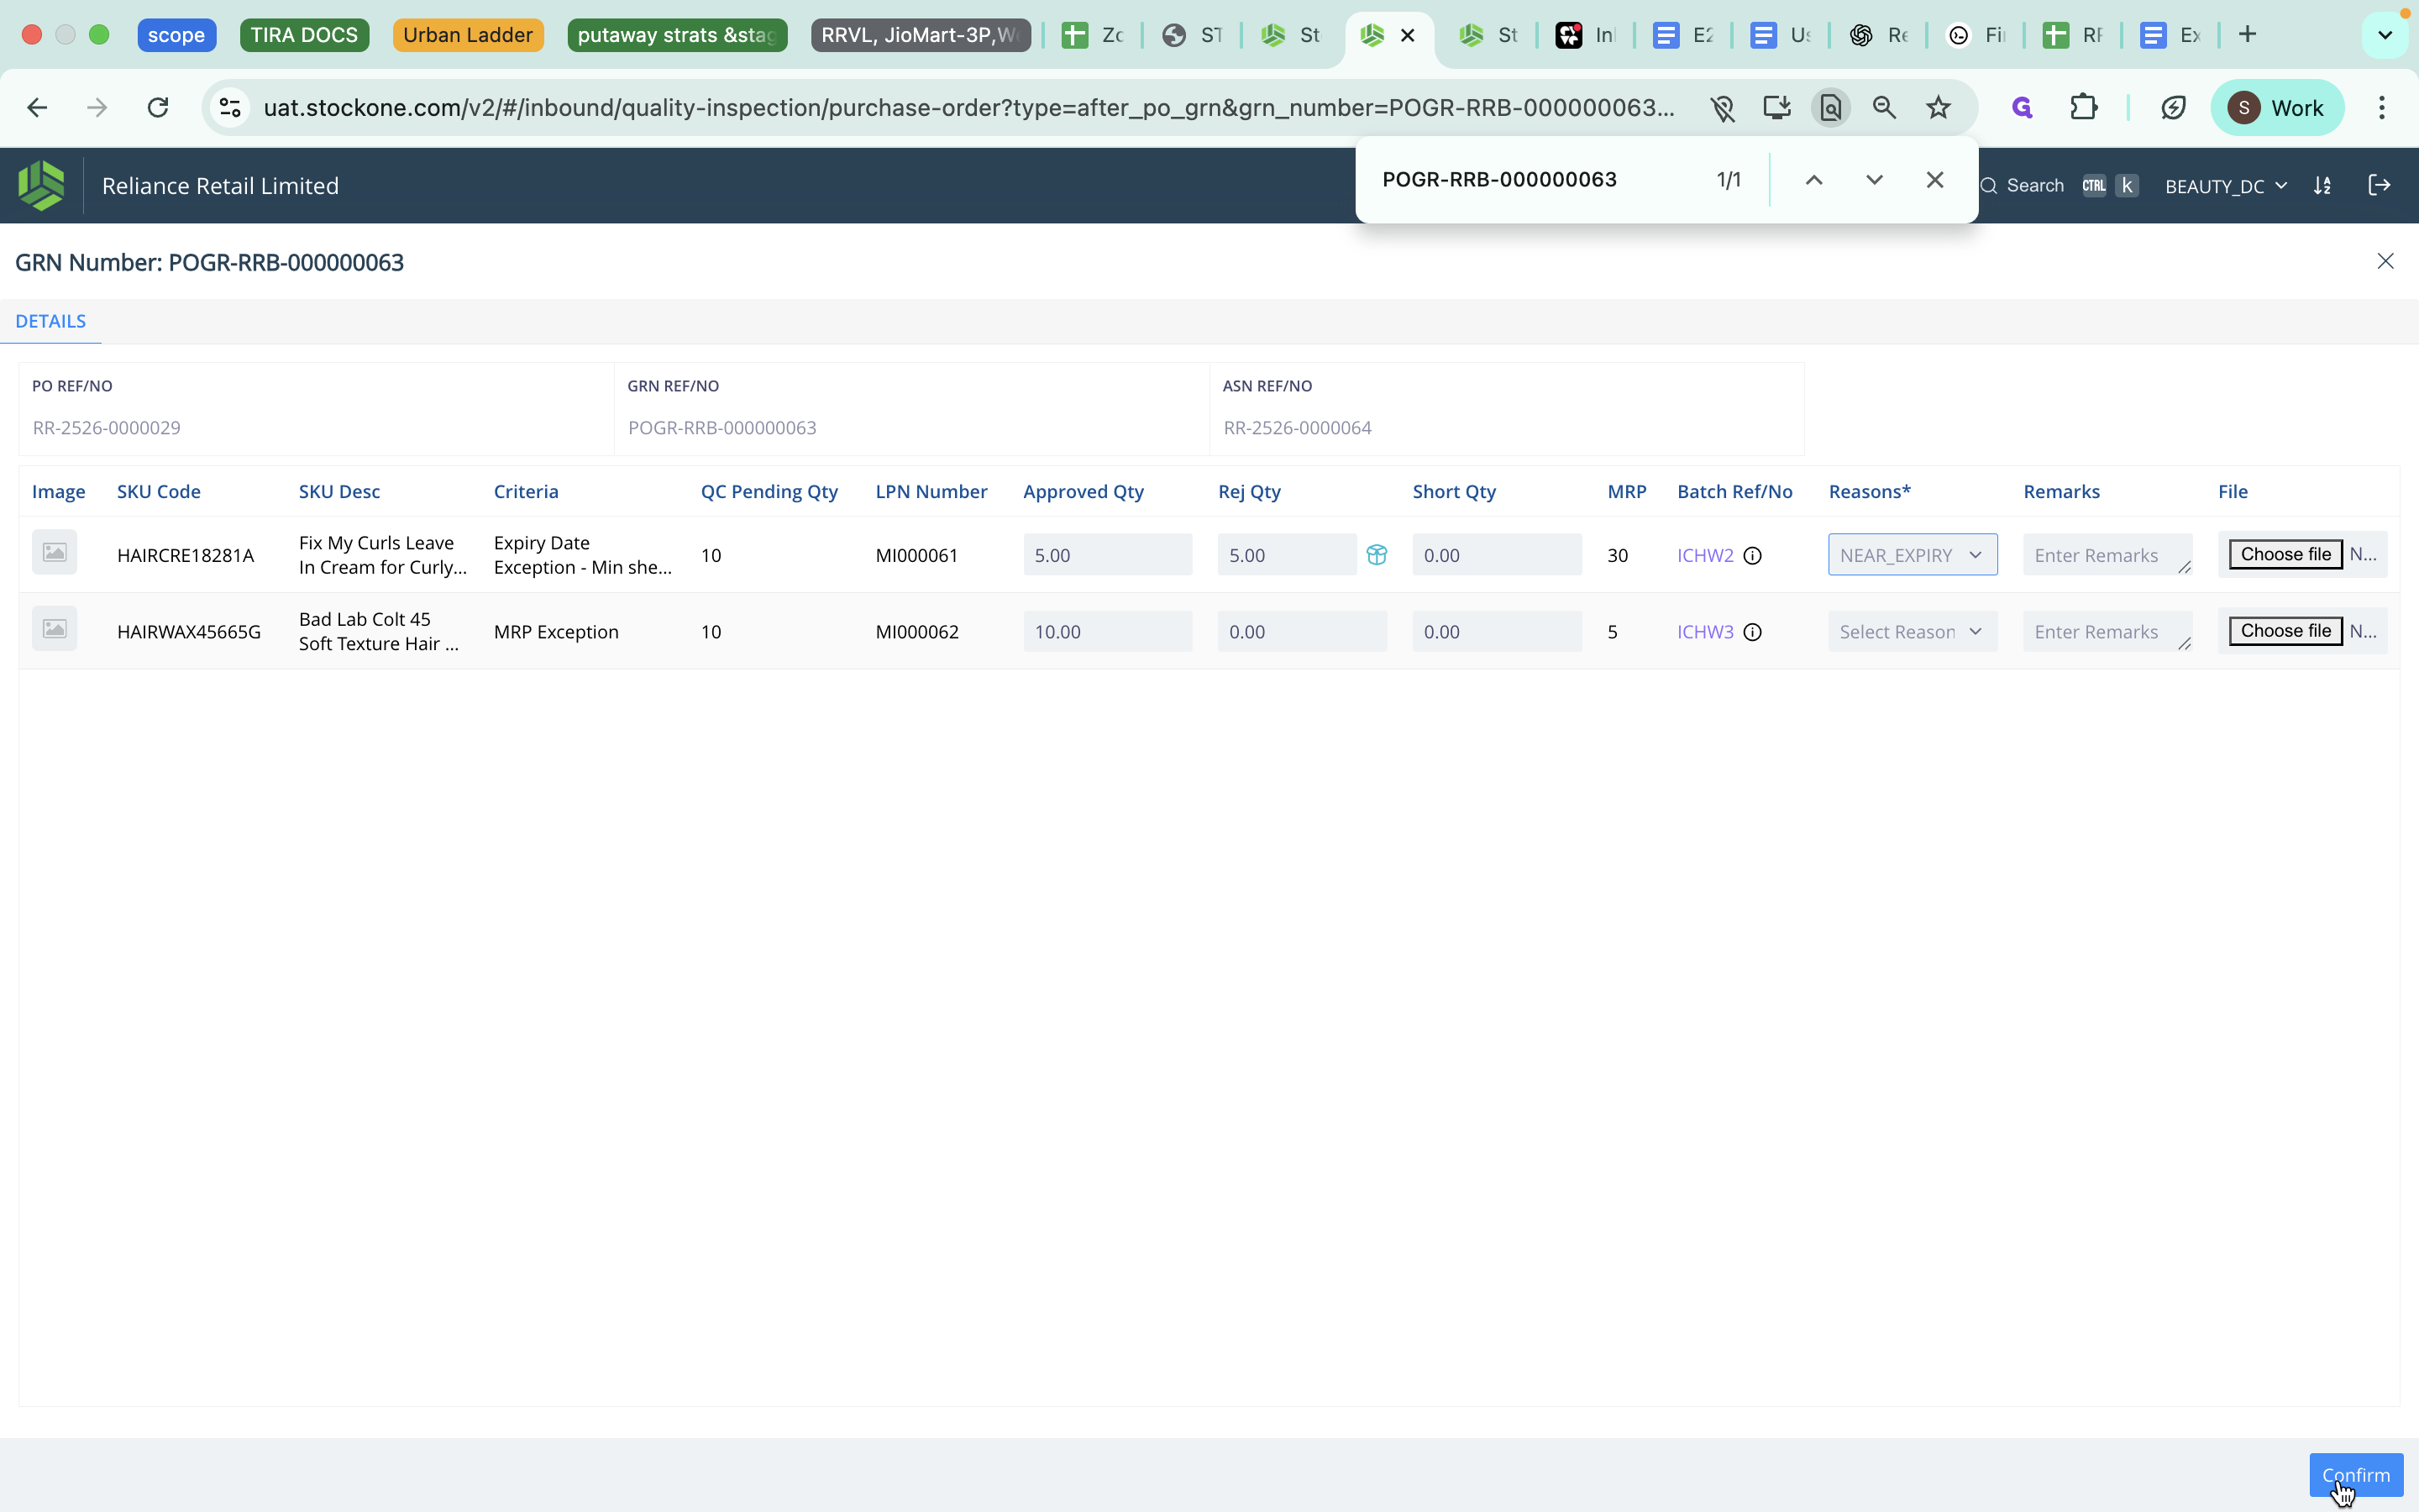Click the StockOne logo icon
The image size is (2419, 1512).
point(41,185)
